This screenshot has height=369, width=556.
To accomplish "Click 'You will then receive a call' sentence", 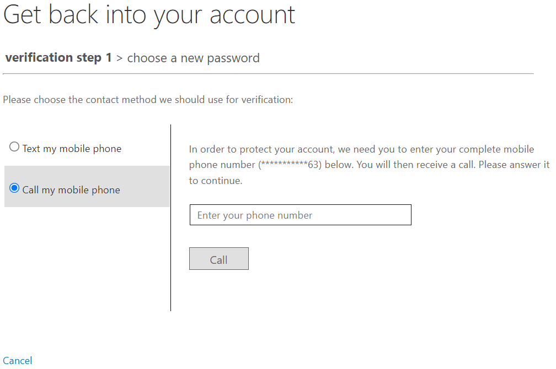I will click(416, 165).
